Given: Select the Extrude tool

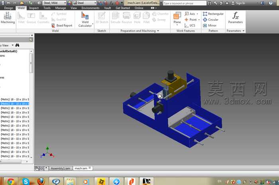Looking at the screenshot, I should coord(116,18).
